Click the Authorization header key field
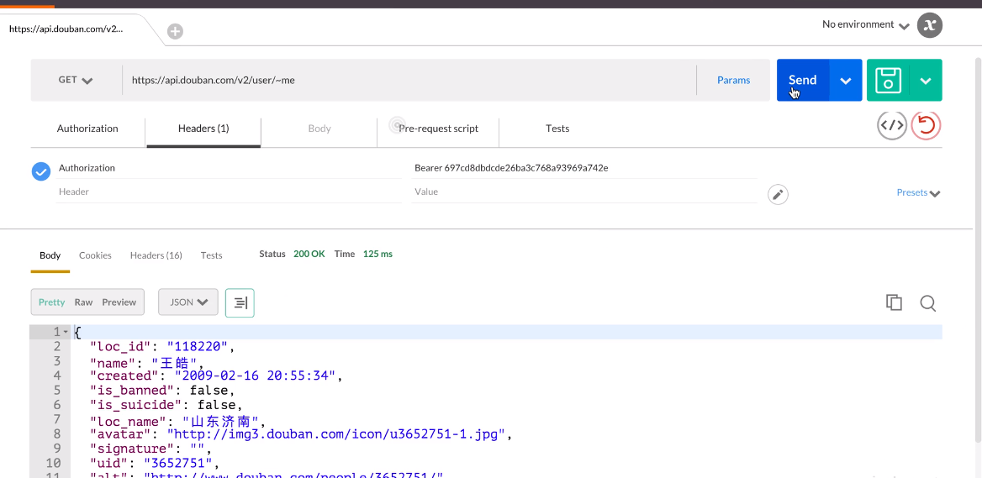 (x=229, y=168)
